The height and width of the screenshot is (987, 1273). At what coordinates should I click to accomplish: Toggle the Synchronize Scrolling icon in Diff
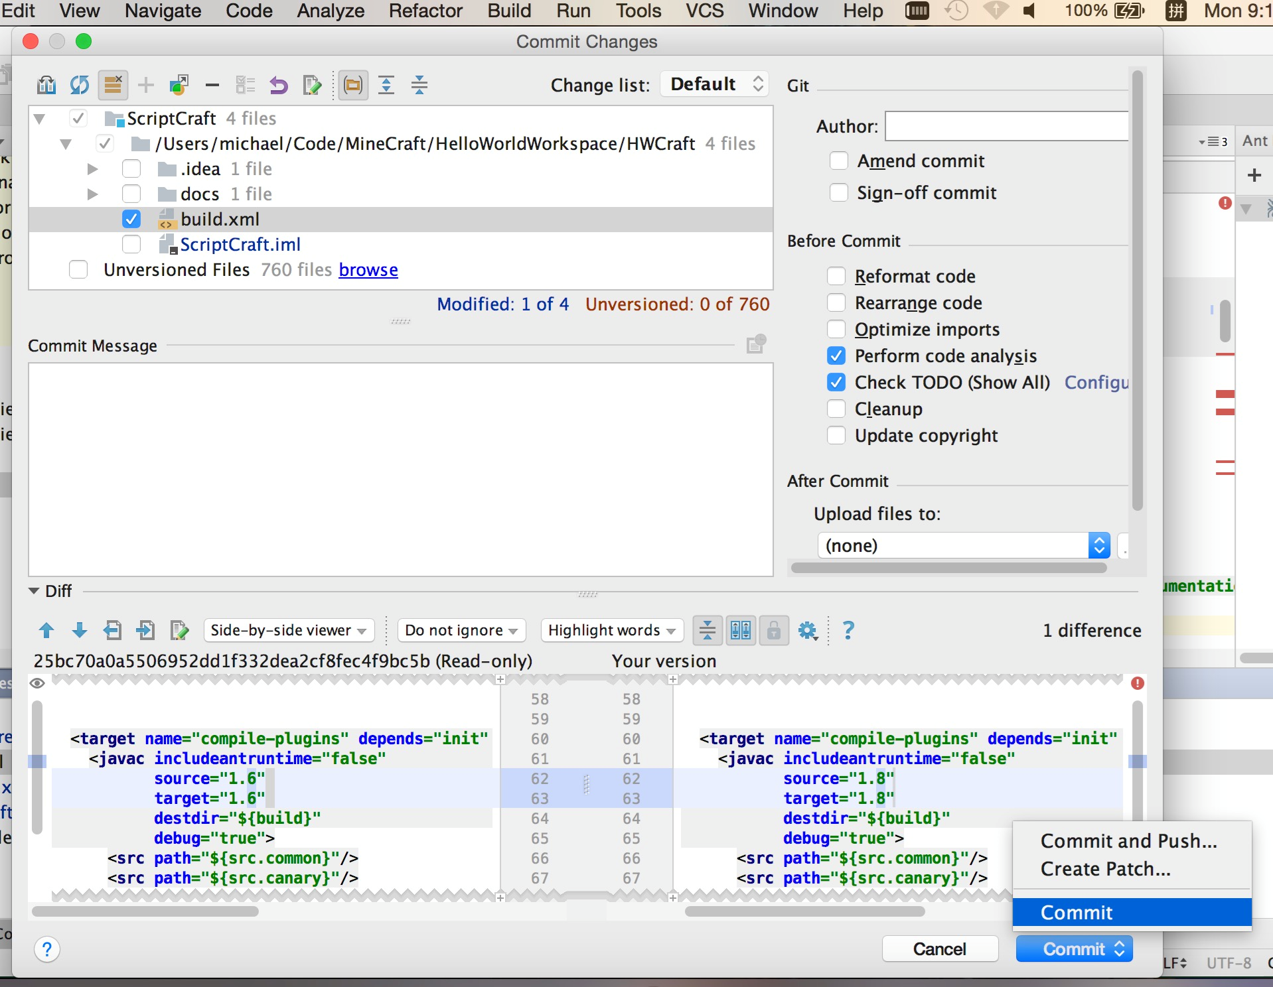coord(741,630)
